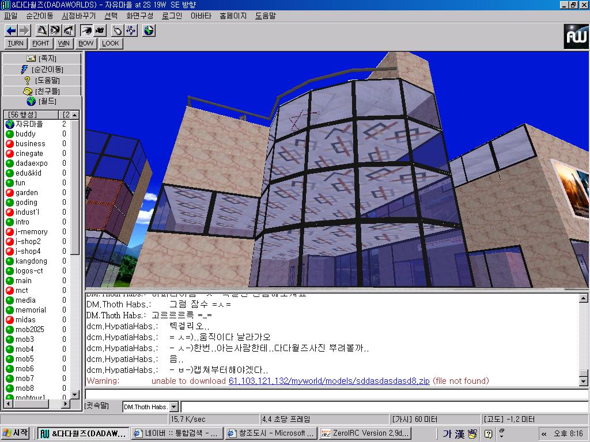
Task: Open the 도움말 menu in menu bar
Action: pyautogui.click(x=266, y=16)
